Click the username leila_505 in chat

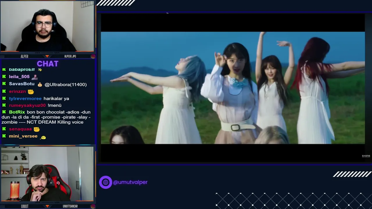[19, 77]
